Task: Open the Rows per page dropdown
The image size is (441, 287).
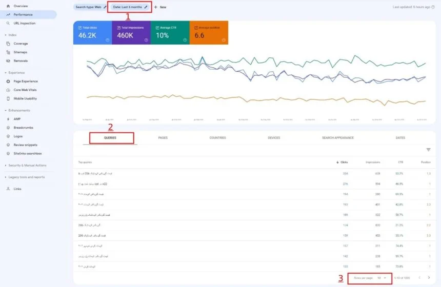Action: point(382,278)
